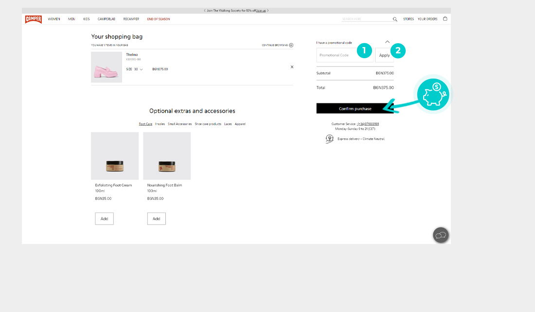Click the Your shopping bag heading
The image size is (535, 312).
tap(117, 37)
